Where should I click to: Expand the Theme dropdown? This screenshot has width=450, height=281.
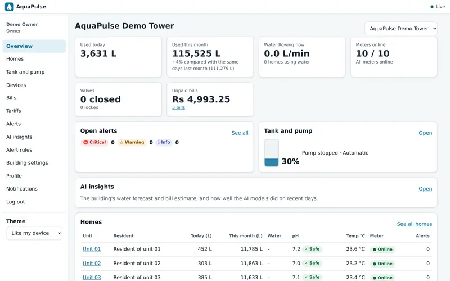coord(34,233)
